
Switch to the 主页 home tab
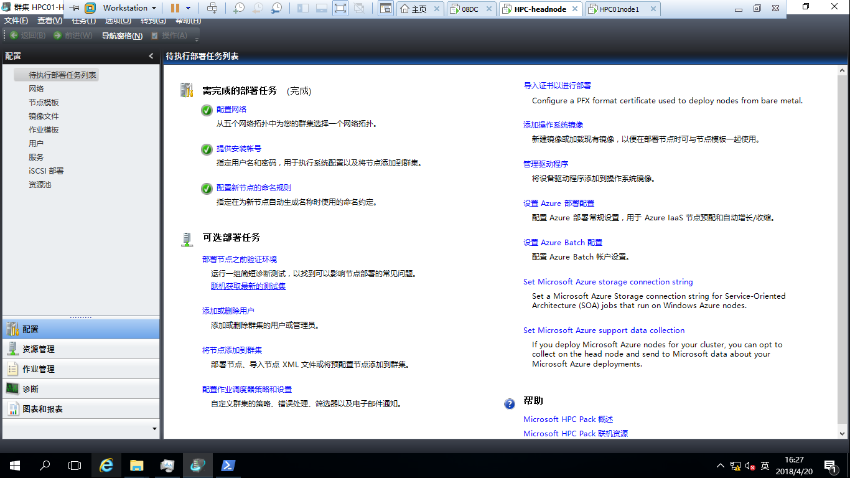419,9
